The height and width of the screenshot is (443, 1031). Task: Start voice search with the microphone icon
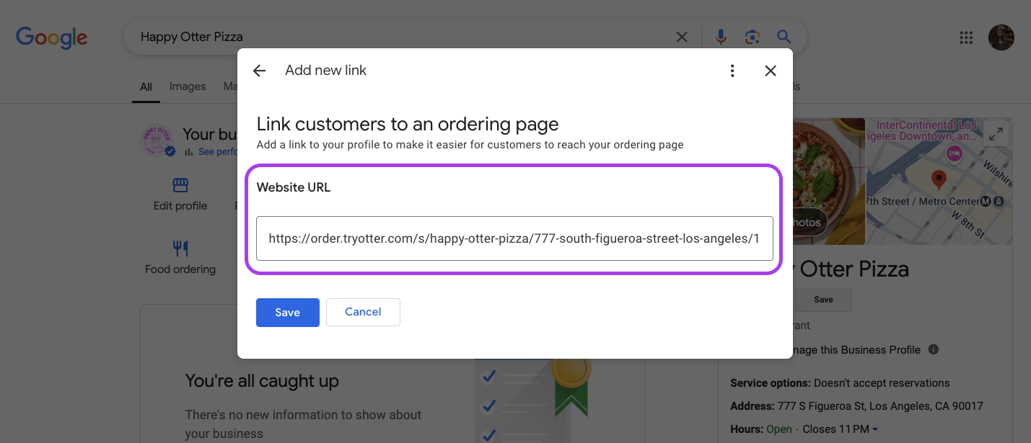[721, 37]
